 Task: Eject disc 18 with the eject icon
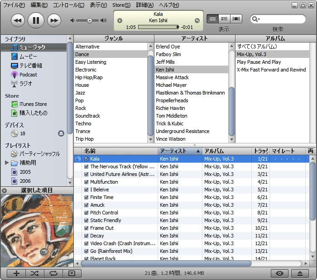(x=61, y=133)
